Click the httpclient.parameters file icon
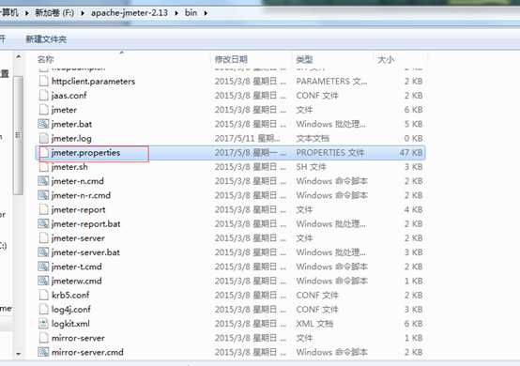 coord(43,82)
